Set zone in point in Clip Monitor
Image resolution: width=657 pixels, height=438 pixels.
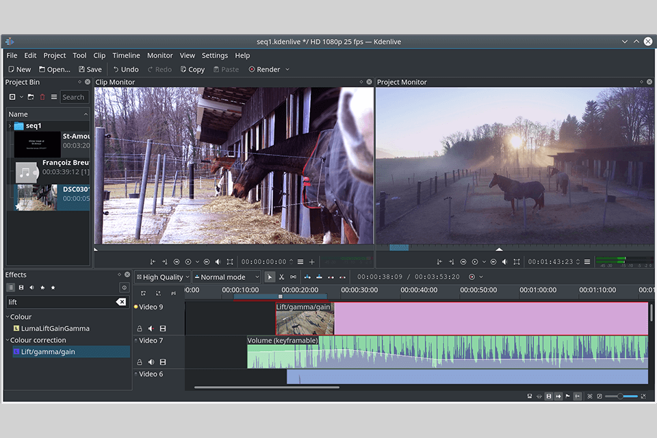click(x=153, y=262)
